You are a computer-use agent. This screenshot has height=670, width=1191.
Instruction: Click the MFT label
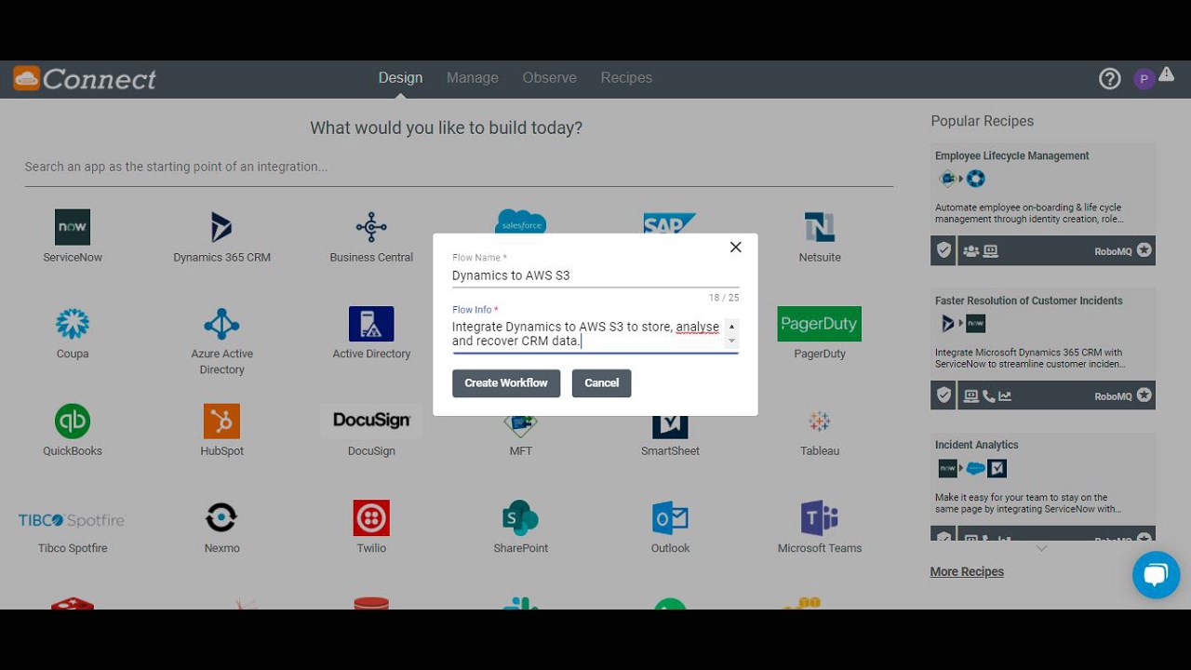[521, 451]
